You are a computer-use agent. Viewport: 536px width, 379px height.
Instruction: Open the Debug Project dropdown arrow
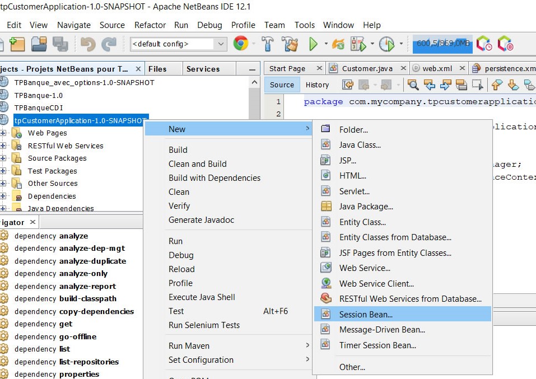(x=372, y=44)
